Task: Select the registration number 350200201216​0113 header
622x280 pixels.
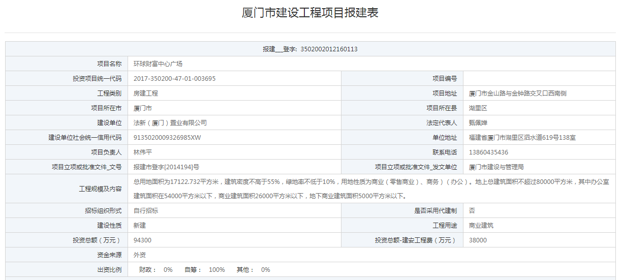Action: point(310,49)
